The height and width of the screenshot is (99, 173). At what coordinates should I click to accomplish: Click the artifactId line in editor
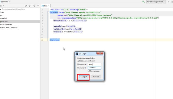[x=67, y=29]
